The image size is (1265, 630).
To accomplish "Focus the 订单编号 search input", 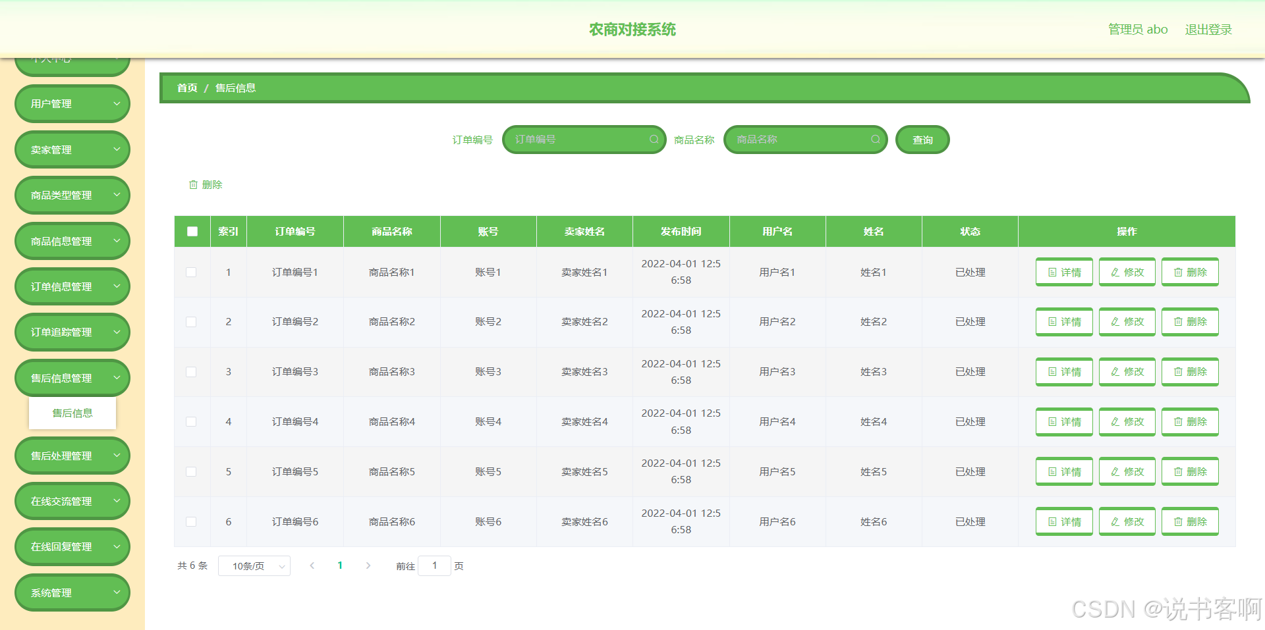I will pyautogui.click(x=584, y=140).
